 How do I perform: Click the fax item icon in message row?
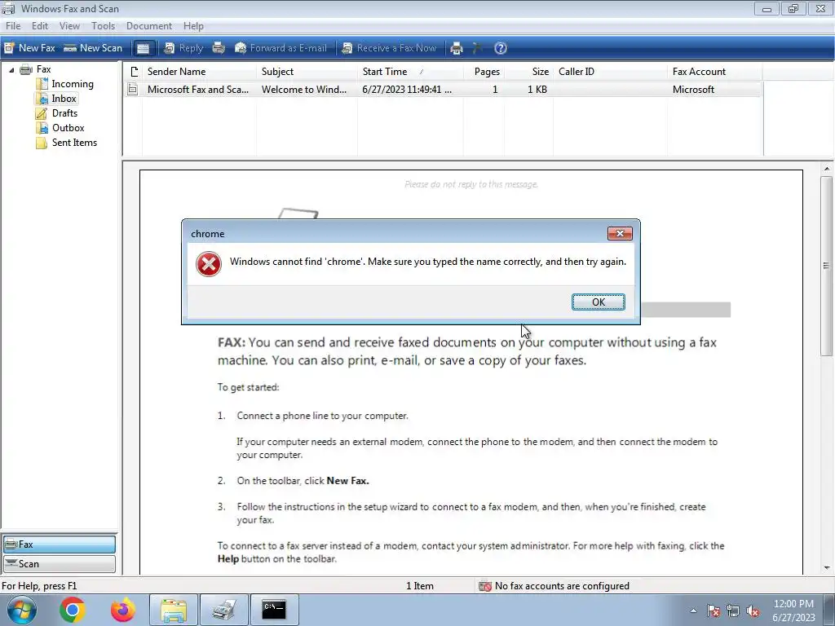pyautogui.click(x=133, y=90)
